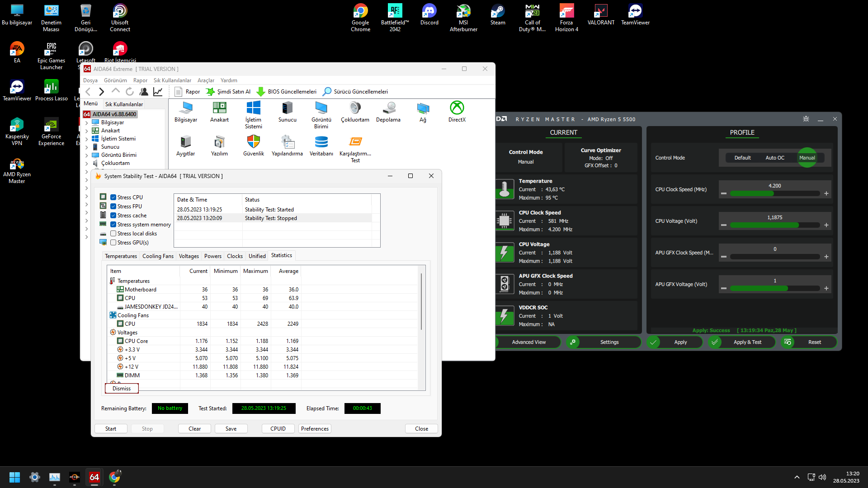Click the Veritabanı database icon
868x488 pixels.
tap(321, 142)
